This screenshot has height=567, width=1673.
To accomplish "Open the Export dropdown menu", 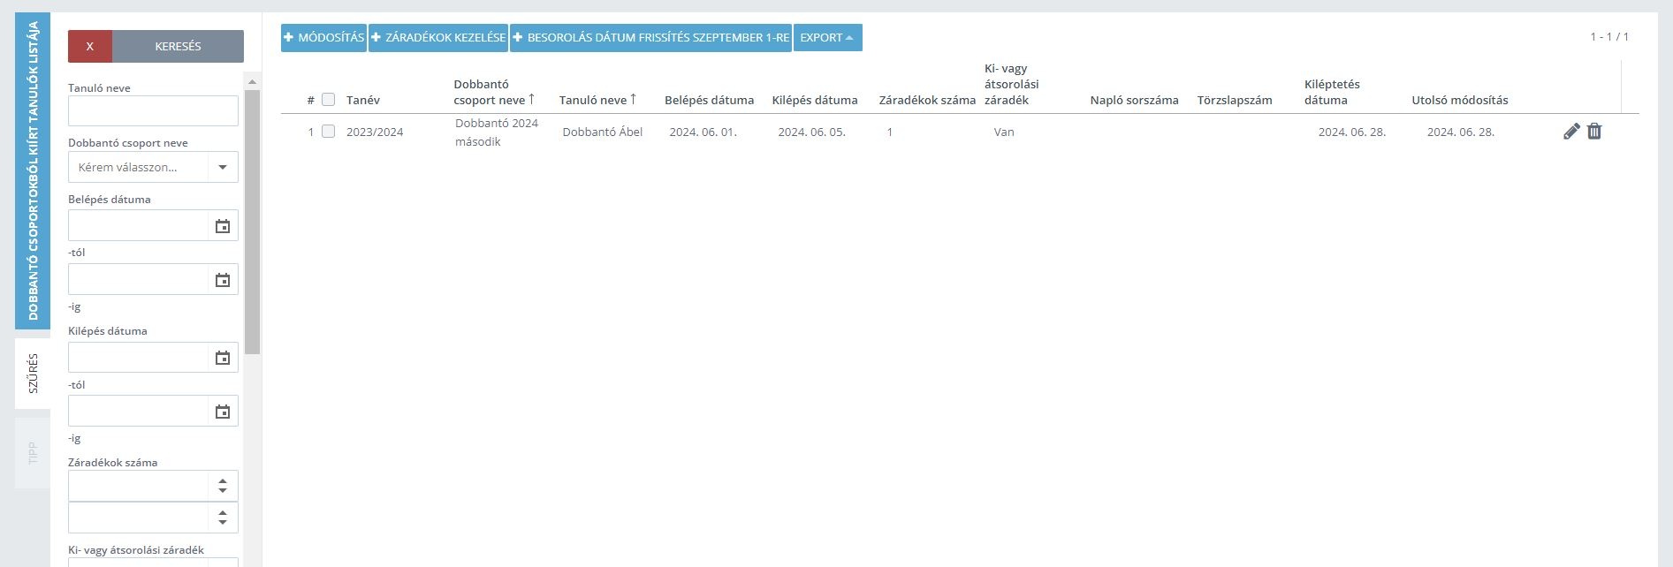I will [827, 38].
